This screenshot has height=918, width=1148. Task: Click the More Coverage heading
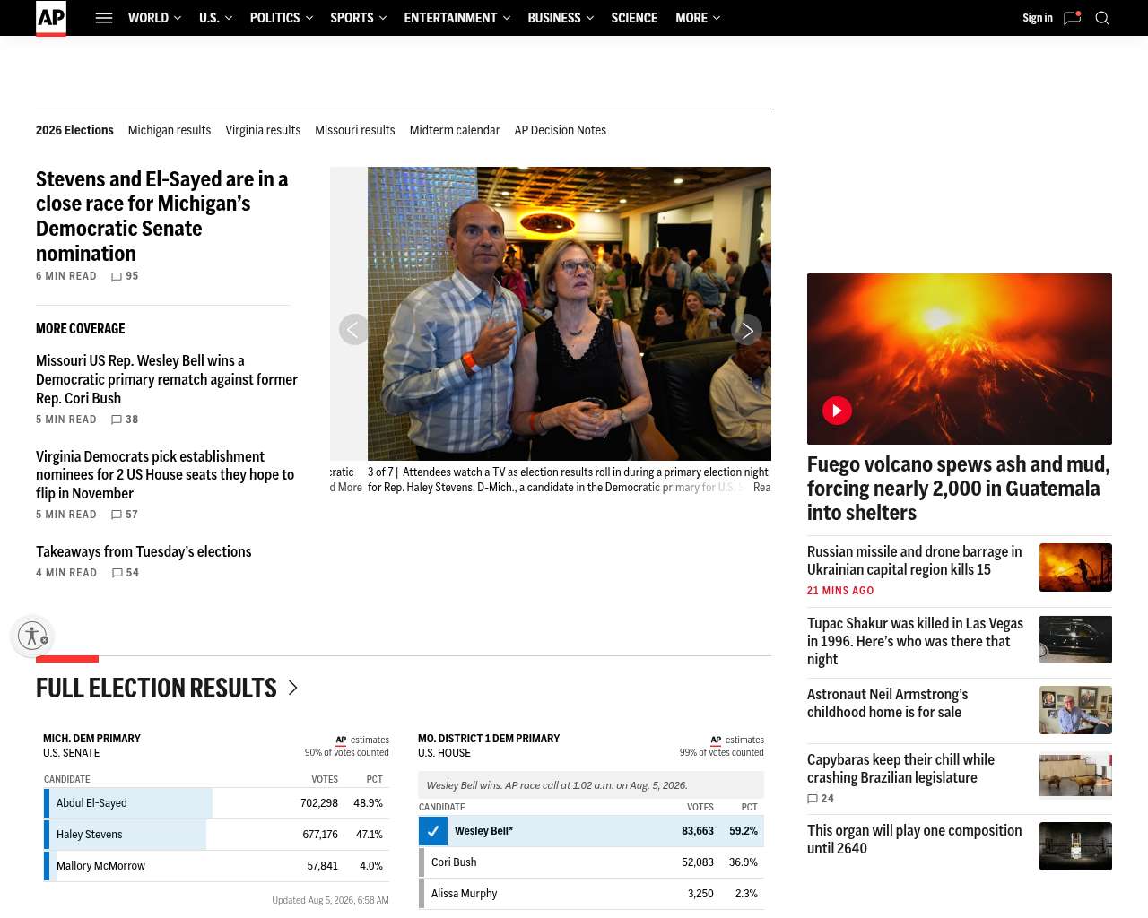[x=81, y=329]
